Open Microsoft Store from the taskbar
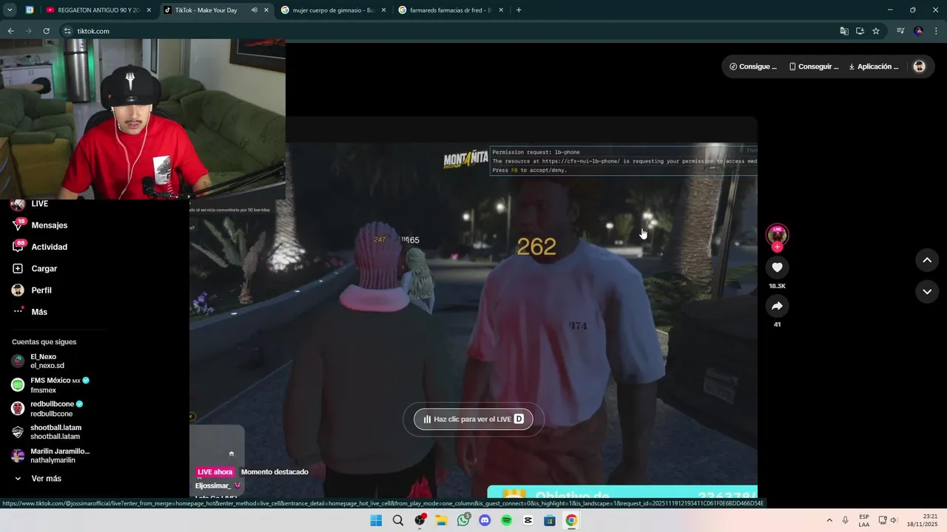Screen dimensions: 947x532 point(550,520)
